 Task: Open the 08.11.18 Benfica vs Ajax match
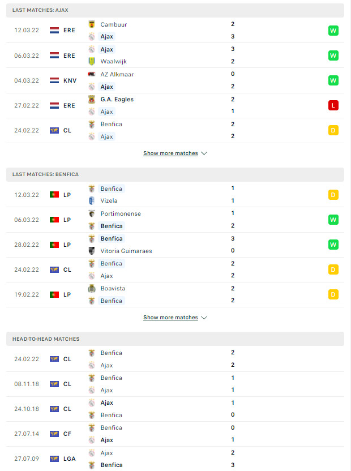(x=175, y=384)
